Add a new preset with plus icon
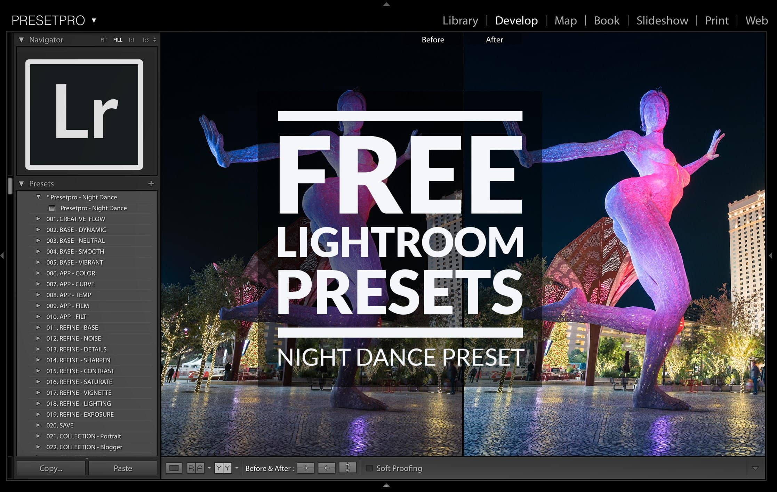The image size is (777, 492). coord(151,184)
